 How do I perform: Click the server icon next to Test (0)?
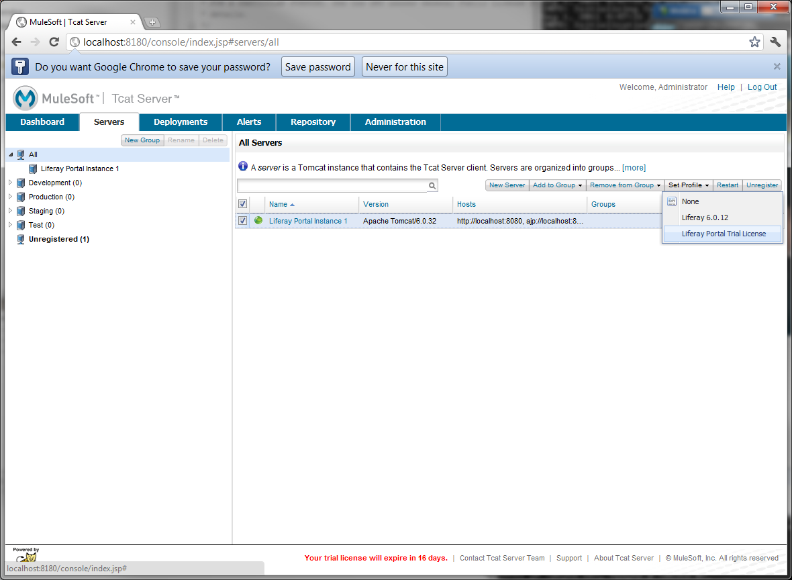(21, 226)
